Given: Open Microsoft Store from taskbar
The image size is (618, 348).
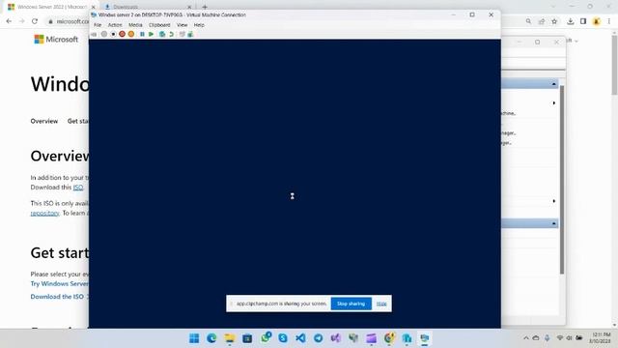Looking at the screenshot, I should [247, 338].
